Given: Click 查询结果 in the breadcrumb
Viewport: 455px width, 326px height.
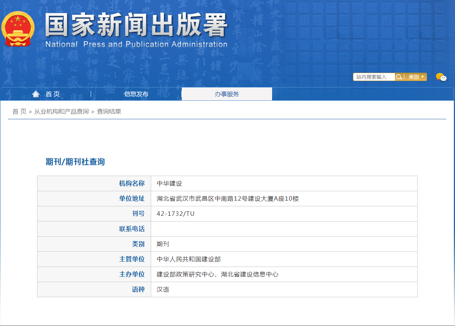Looking at the screenshot, I should 109,111.
